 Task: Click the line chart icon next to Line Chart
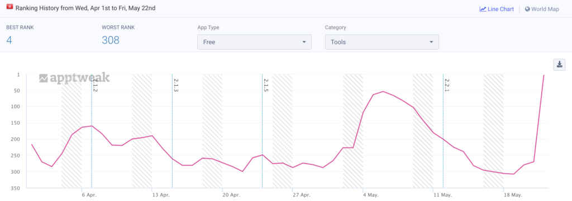[x=483, y=9]
